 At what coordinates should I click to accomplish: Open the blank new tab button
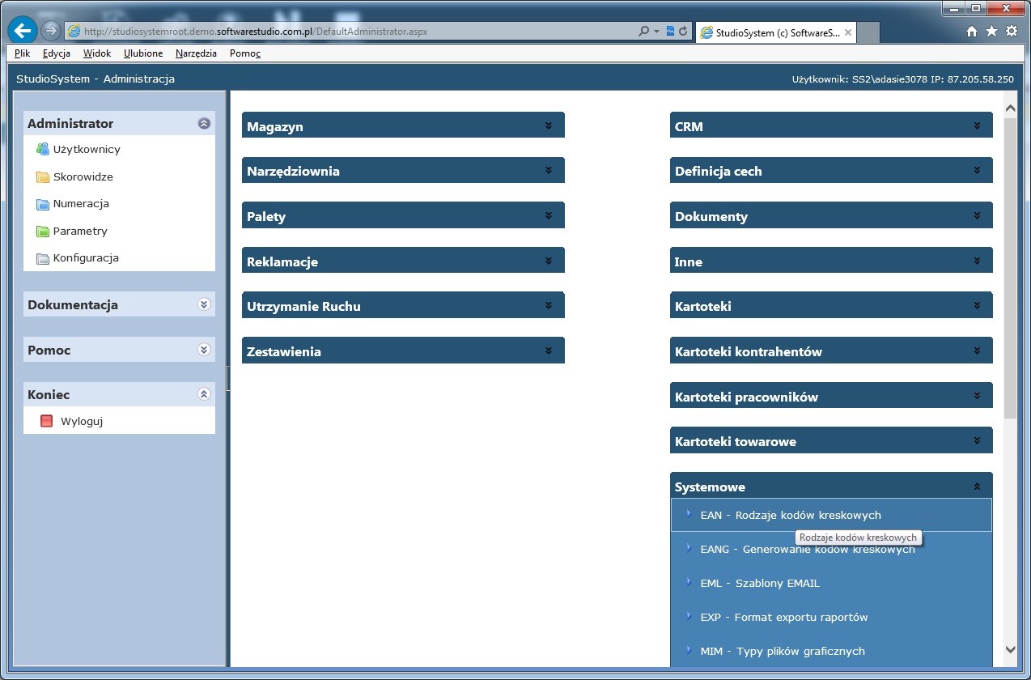(868, 32)
